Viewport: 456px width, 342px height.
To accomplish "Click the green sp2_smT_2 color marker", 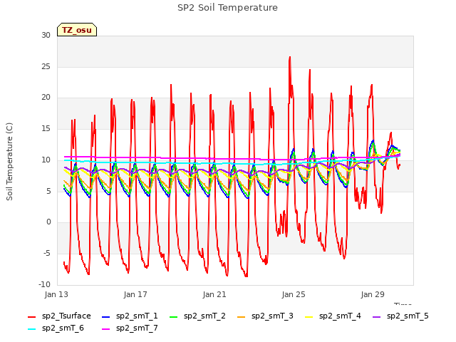I will click(x=173, y=316).
